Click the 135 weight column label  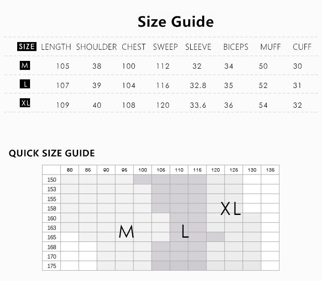pos(270,170)
